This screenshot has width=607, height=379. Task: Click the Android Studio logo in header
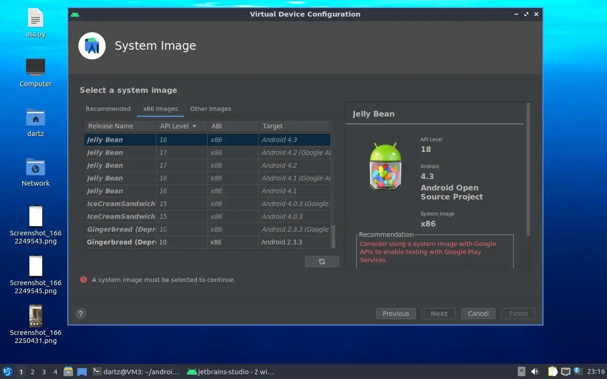(92, 46)
